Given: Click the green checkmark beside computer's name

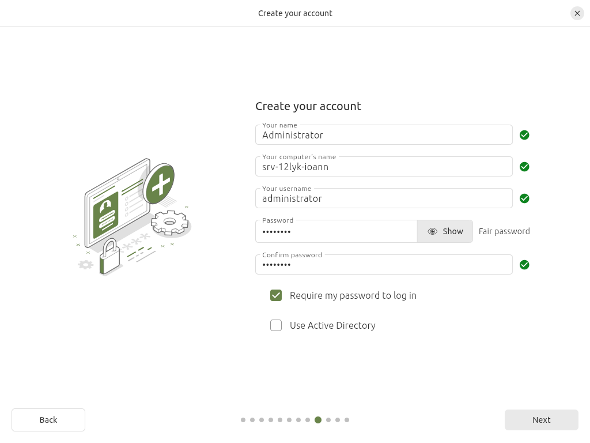Looking at the screenshot, I should tap(524, 167).
